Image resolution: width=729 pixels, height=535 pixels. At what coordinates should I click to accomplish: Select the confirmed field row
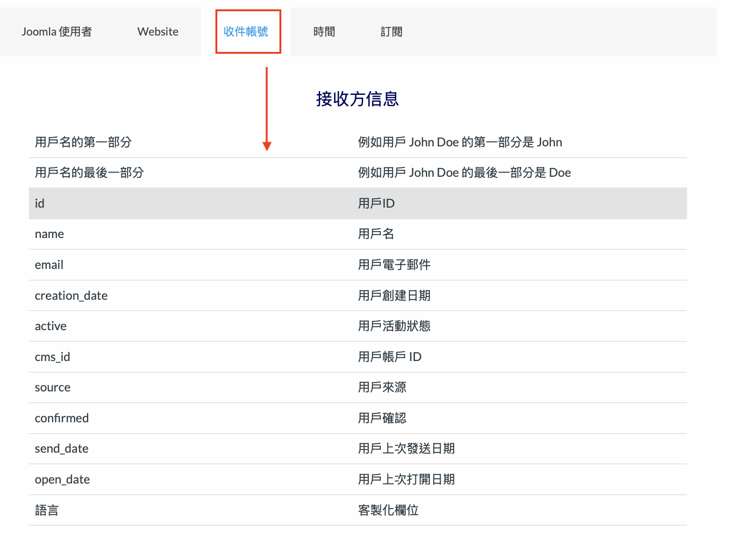(x=62, y=418)
